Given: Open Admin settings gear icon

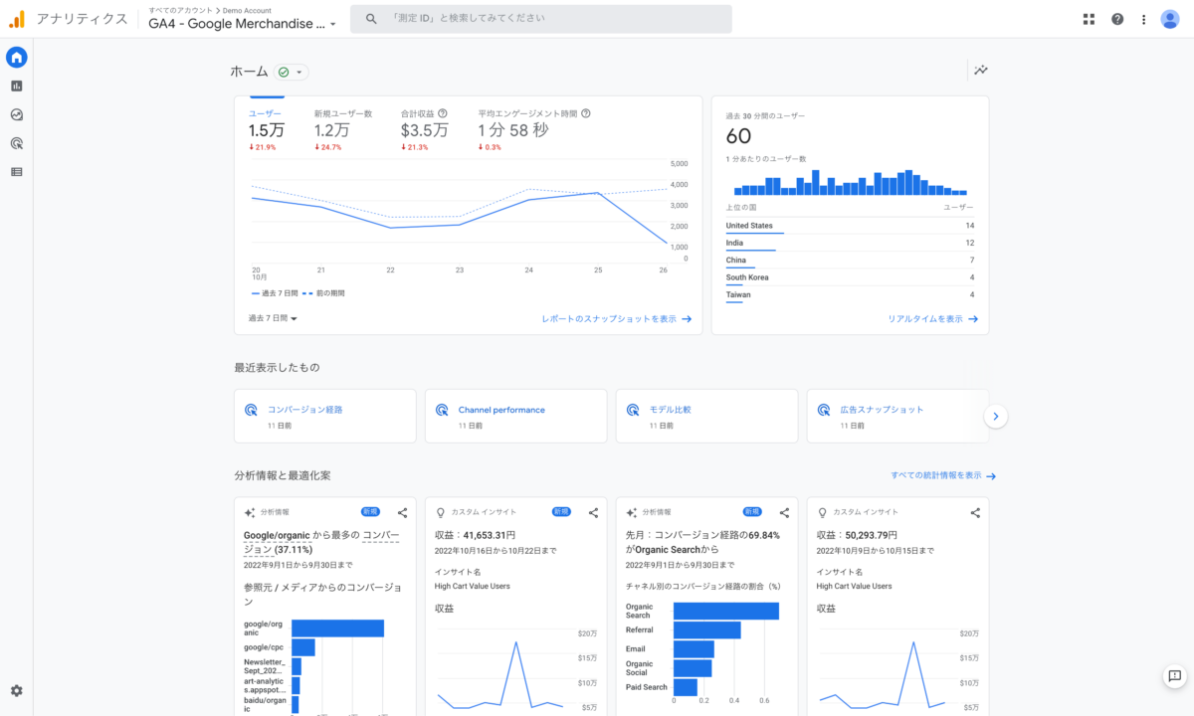Looking at the screenshot, I should [16, 691].
